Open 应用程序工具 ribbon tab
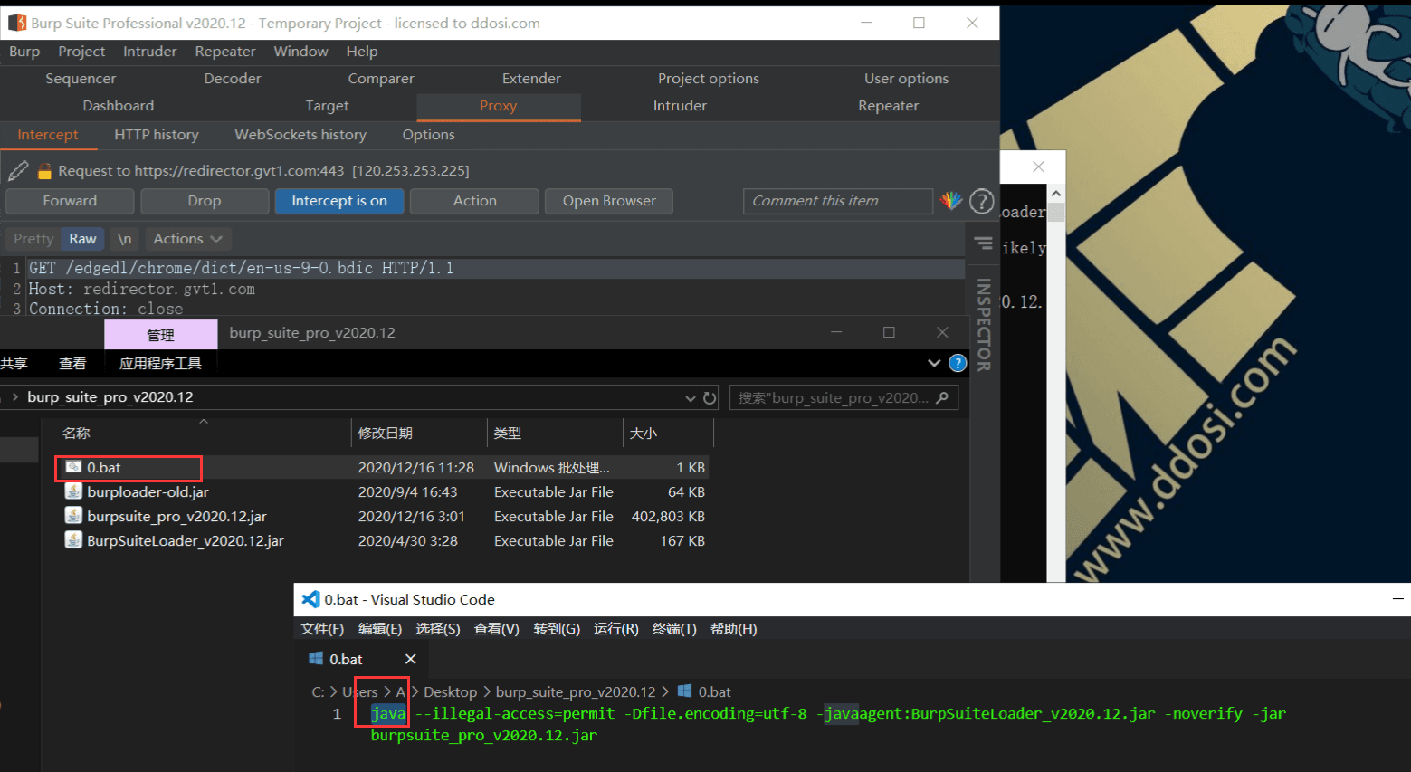The image size is (1411, 772). (160, 364)
